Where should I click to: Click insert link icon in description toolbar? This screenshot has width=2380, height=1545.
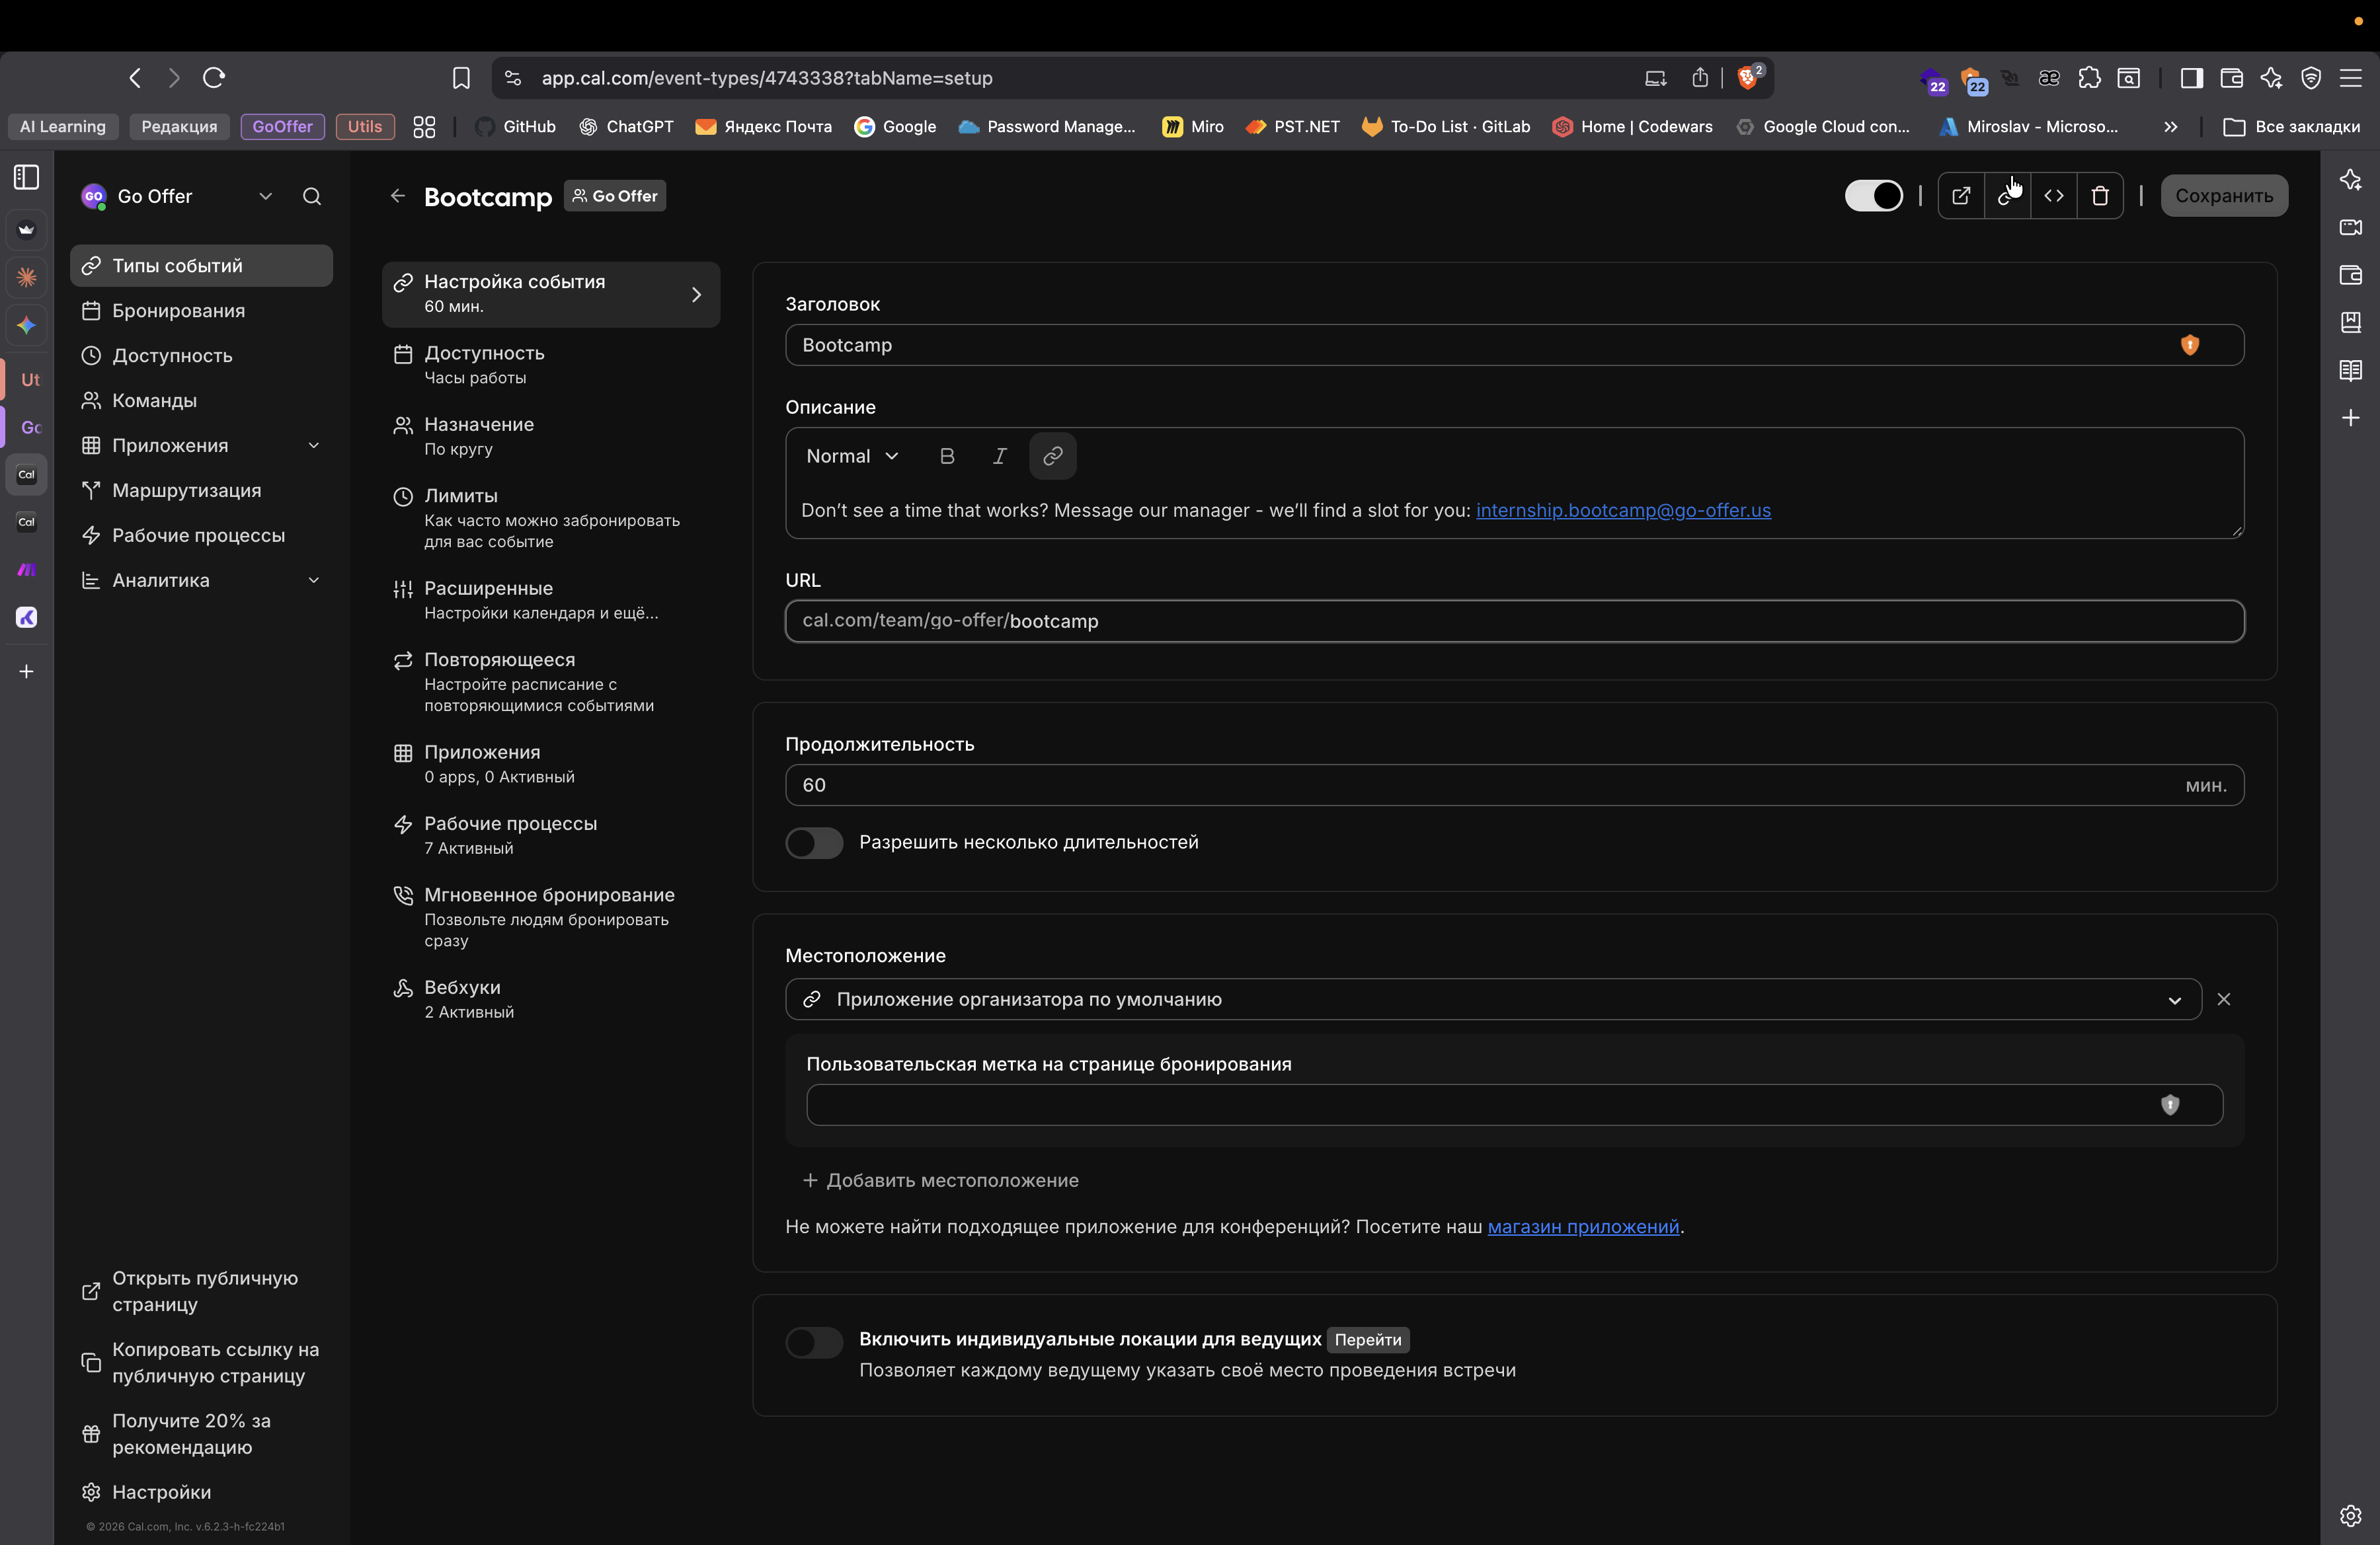coord(1052,456)
